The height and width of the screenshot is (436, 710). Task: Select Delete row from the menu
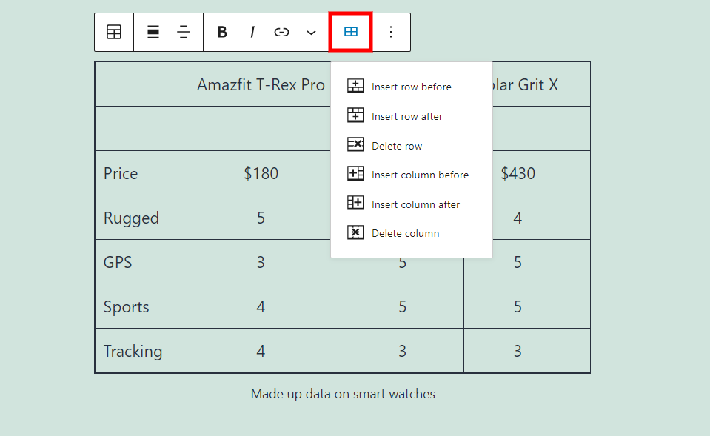397,146
